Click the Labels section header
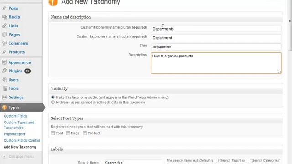The image size is (292, 164). (166, 149)
